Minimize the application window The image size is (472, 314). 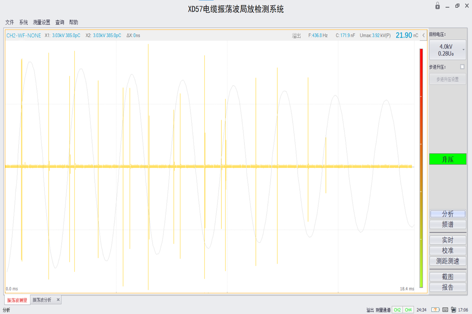[448, 7]
